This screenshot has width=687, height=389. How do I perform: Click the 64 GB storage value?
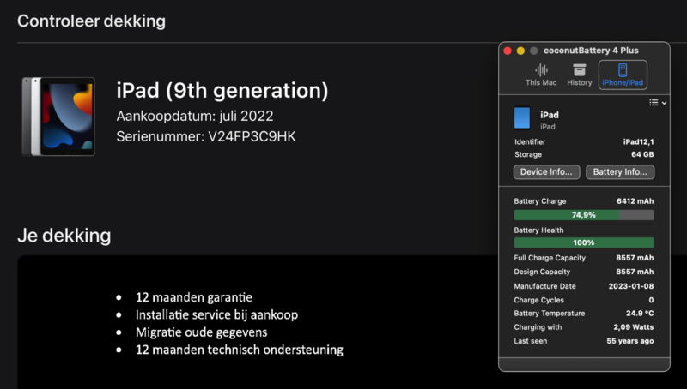click(642, 154)
